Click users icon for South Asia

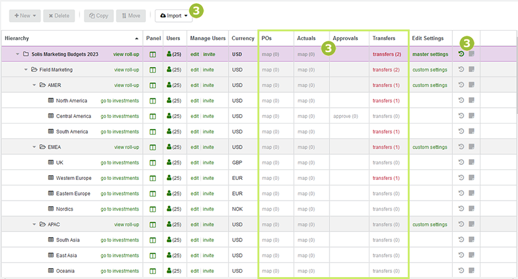point(169,240)
